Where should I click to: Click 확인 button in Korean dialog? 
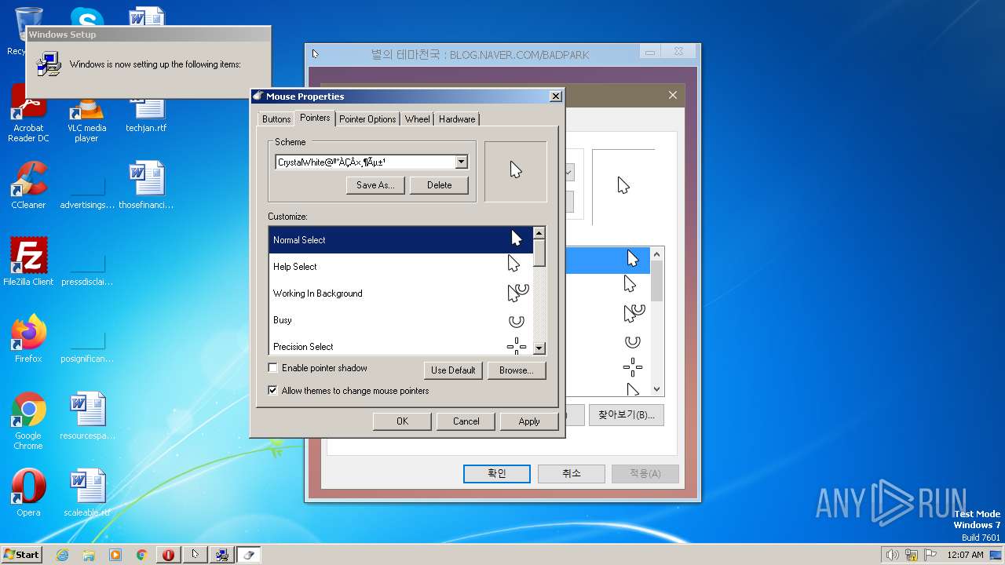coord(497,473)
